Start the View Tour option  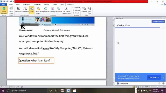89,10
